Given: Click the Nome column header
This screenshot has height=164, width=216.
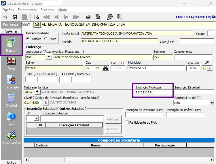Looking at the screenshot, I should (96, 145).
